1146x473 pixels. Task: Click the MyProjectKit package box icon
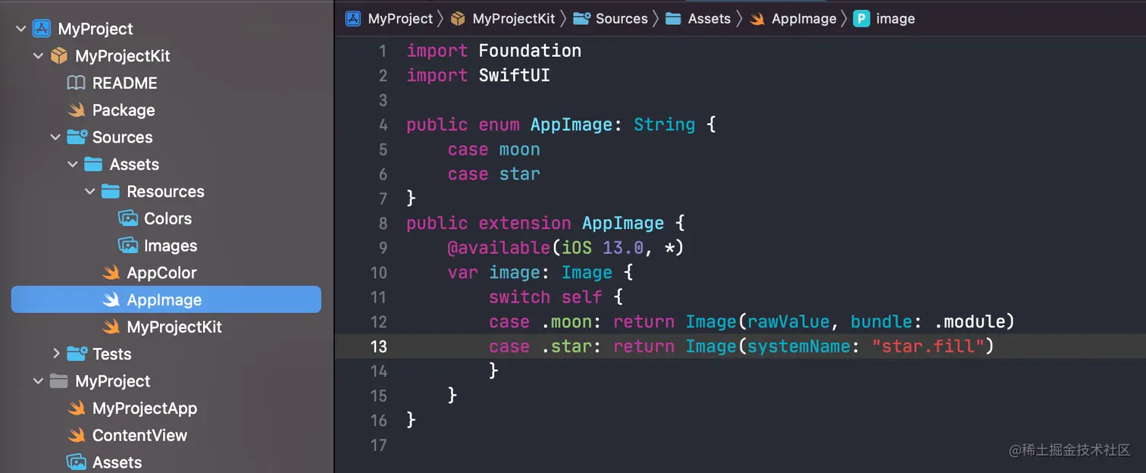(58, 56)
